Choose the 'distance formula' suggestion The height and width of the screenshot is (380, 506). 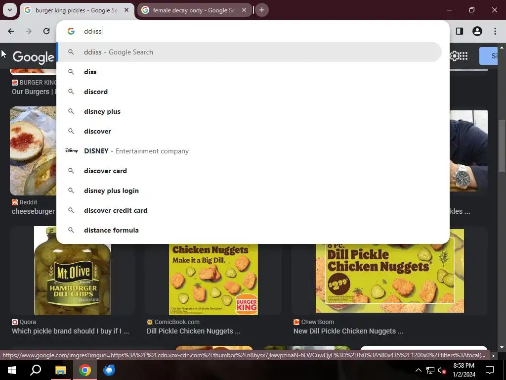[250, 230]
